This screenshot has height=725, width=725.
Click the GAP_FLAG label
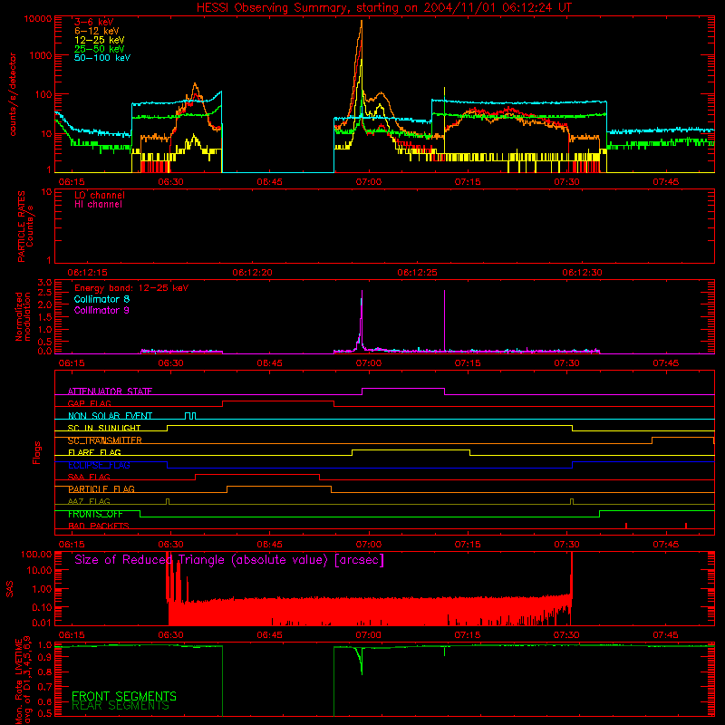coord(89,403)
